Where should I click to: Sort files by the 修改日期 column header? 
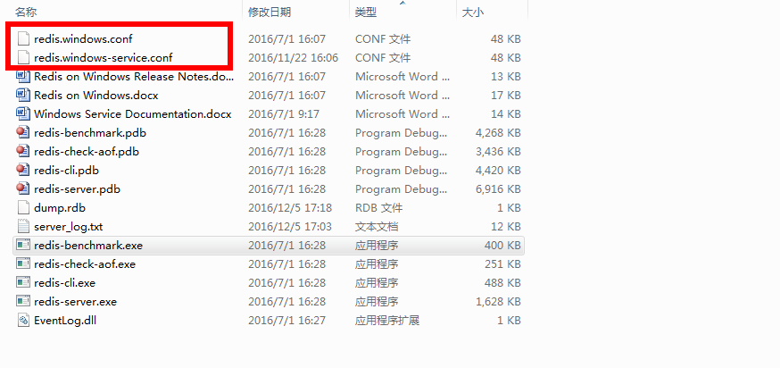click(x=270, y=13)
